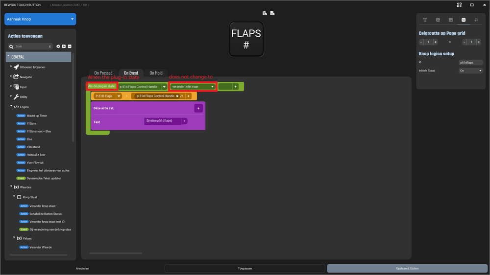490x275 pixels.
Task: Click the Navigatie share-arrow icon
Action: coord(16,77)
